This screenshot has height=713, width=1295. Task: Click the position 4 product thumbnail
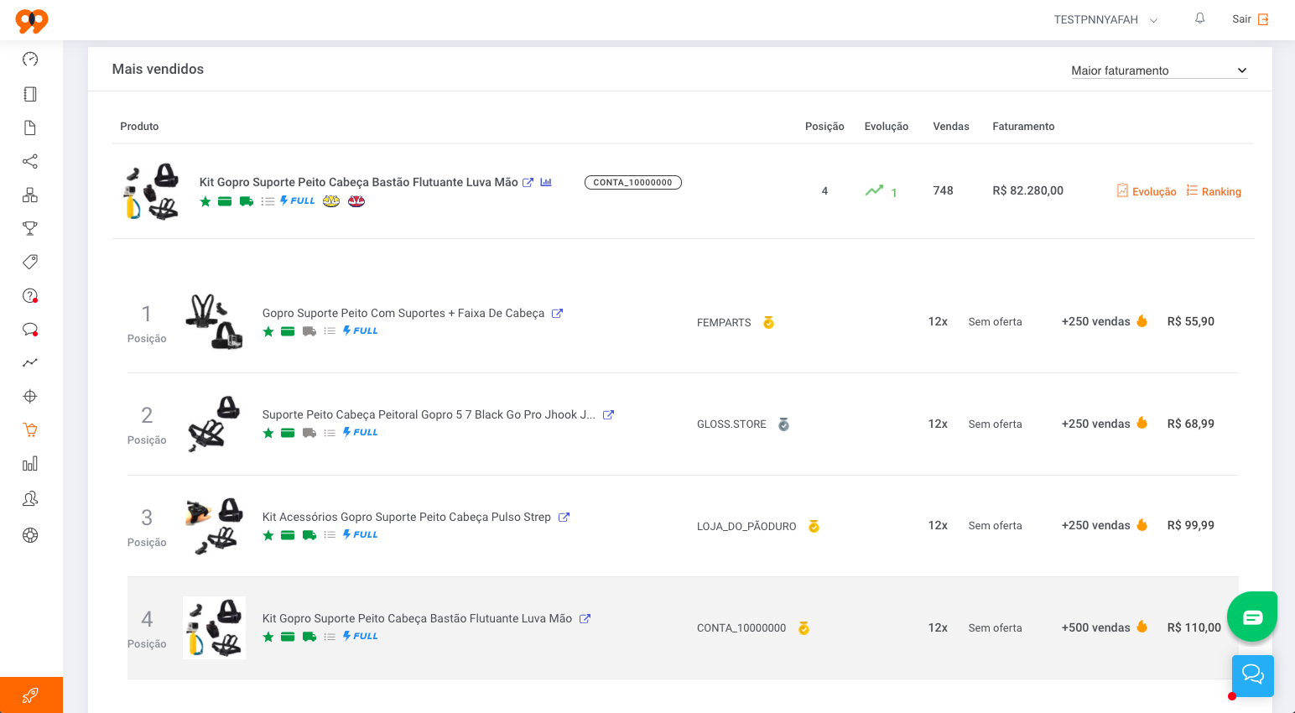(215, 627)
